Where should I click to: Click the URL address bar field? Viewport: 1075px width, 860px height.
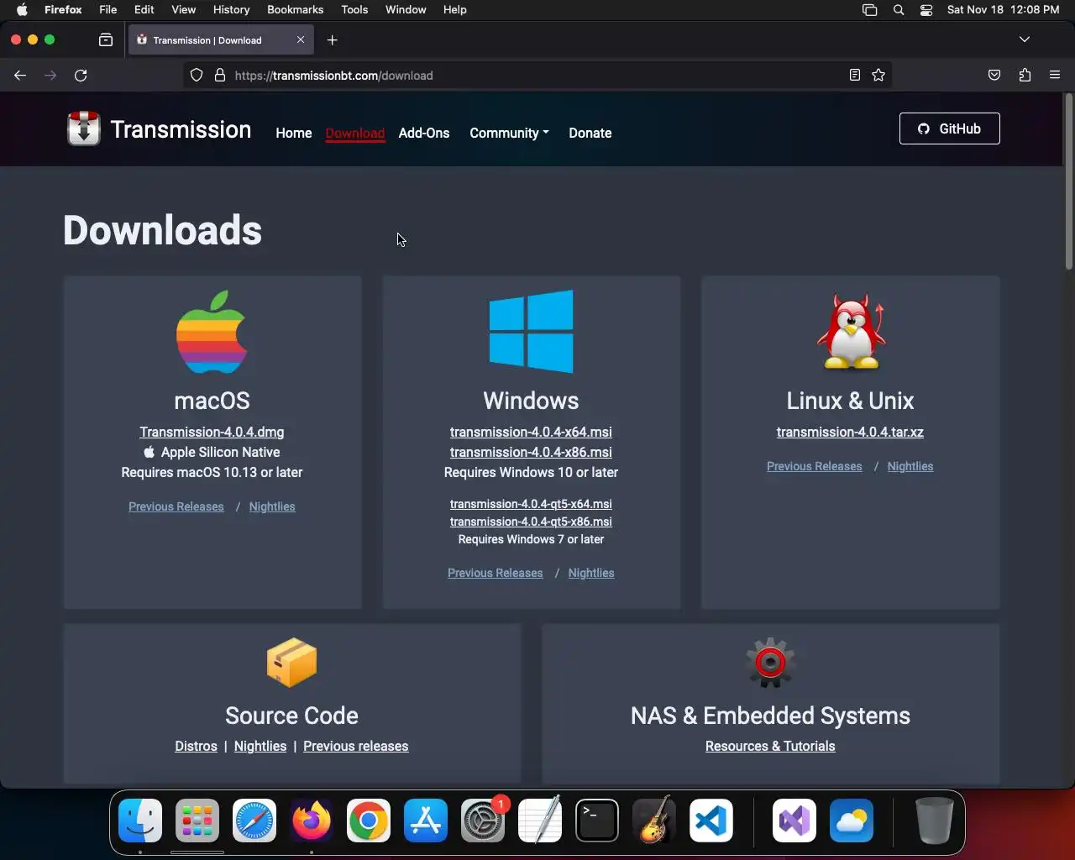tap(537, 75)
